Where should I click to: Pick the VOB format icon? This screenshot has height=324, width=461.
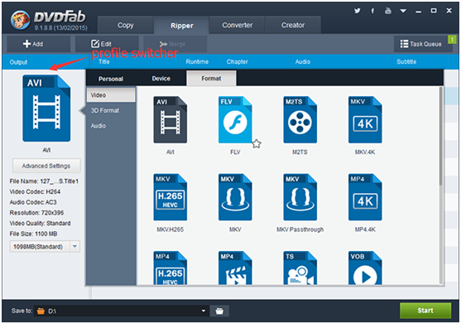pos(365,268)
